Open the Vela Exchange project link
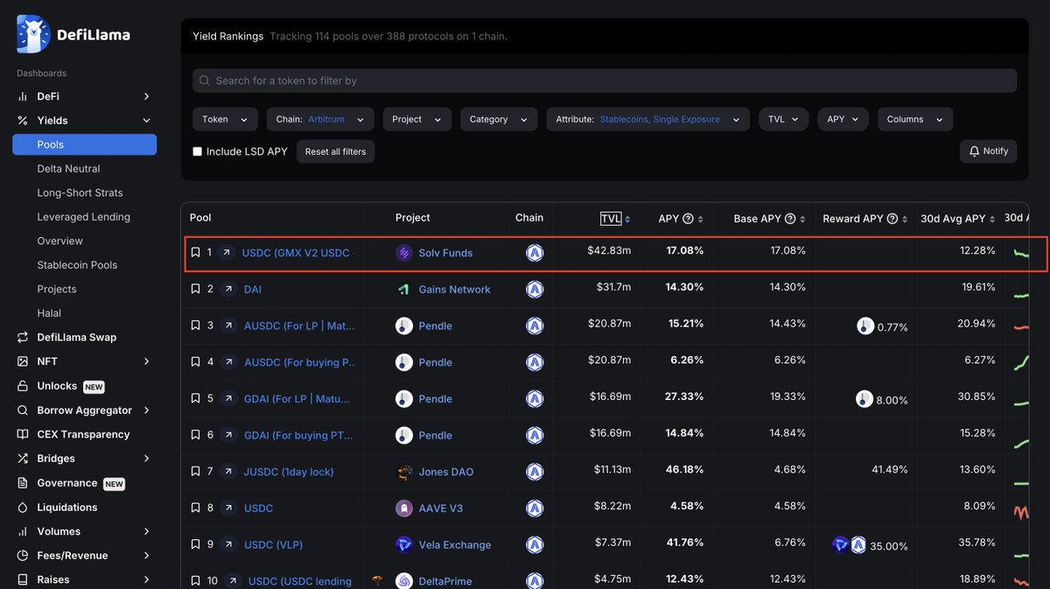 tap(454, 544)
